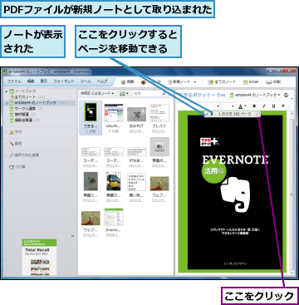This screenshot has height=305, width=299.
Task: Click the Email toolbar button
Action: 251,82
